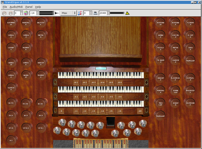
Task: Click the polyphony field showing 2048
Action: [x=103, y=13]
